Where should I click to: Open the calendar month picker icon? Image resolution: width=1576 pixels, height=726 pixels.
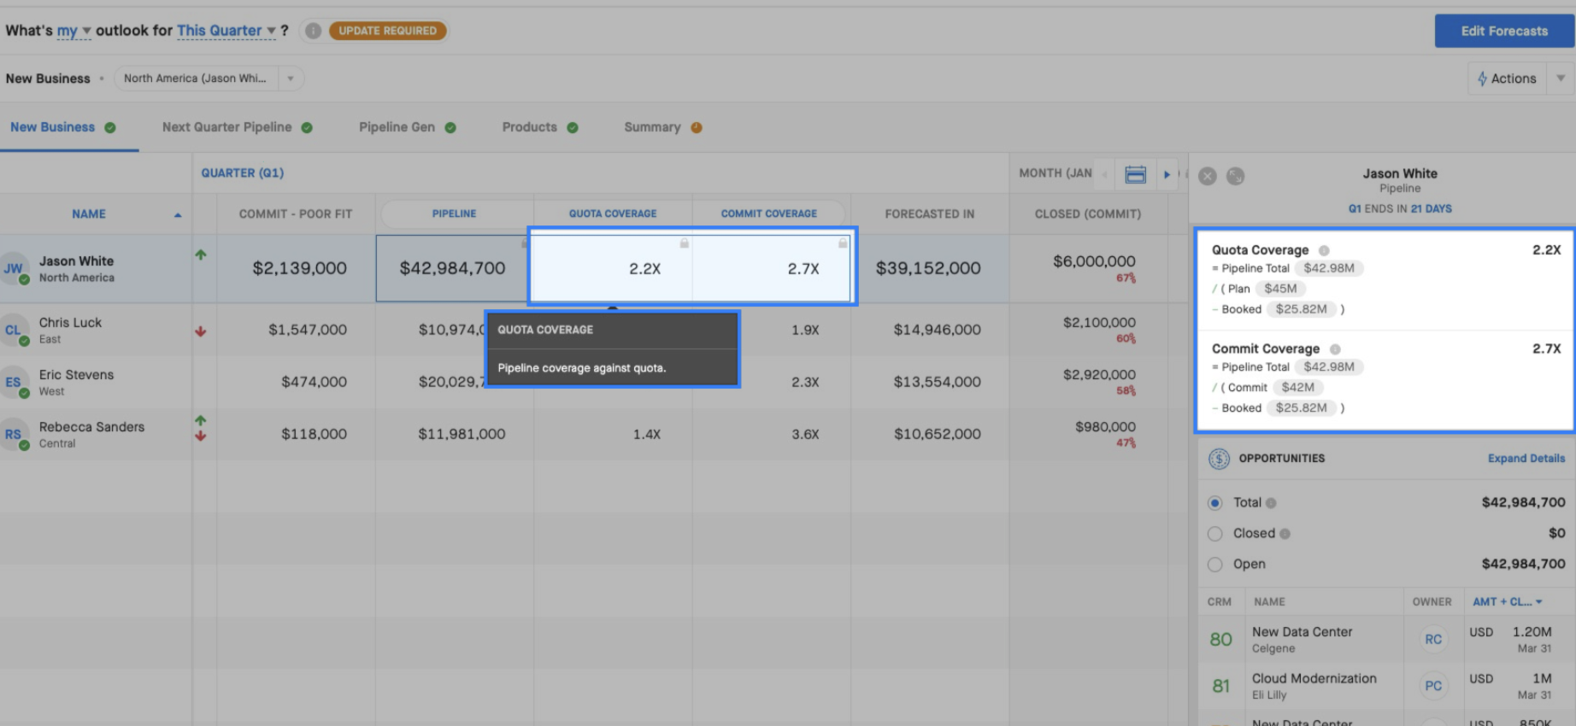click(1135, 174)
